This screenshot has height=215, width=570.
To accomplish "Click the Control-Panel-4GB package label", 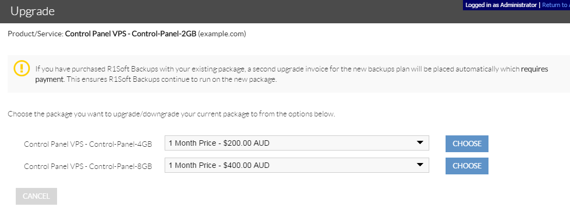I will coord(88,144).
